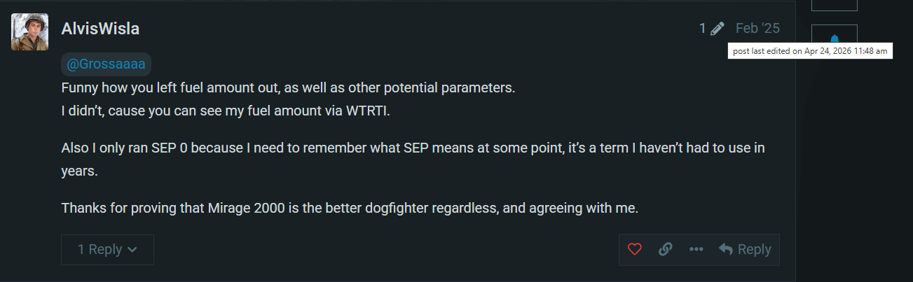Click the AlvisWisla avatar picture
Image resolution: width=913 pixels, height=282 pixels.
point(29,31)
